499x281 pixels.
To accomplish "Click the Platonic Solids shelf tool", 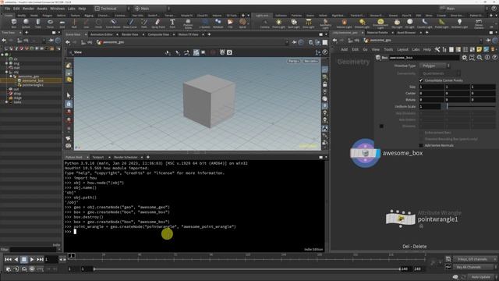I will pos(188,23).
